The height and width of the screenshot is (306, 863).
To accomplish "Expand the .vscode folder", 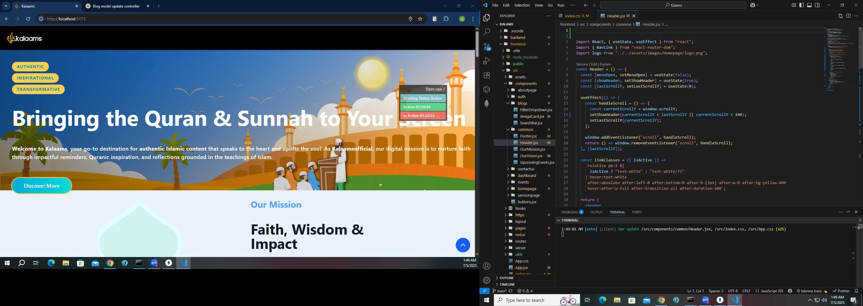I will (524, 31).
